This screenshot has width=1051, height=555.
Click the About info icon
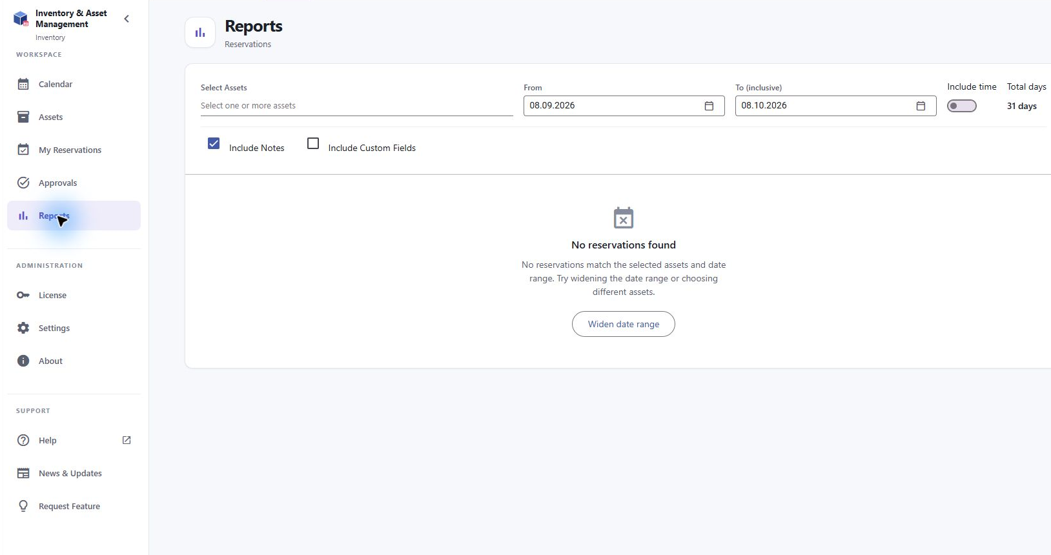(23, 361)
